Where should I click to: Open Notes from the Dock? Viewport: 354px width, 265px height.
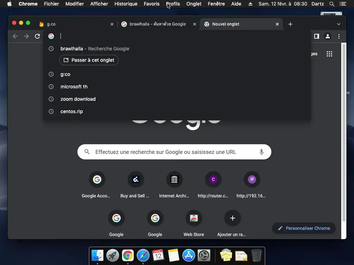(174, 256)
